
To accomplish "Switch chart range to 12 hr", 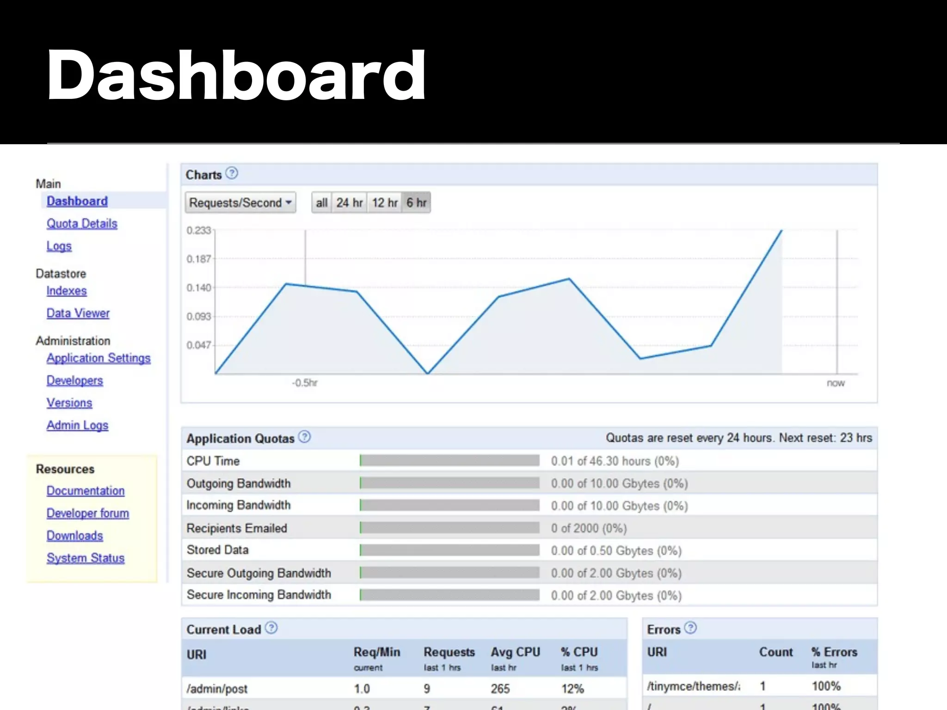I will (385, 202).
